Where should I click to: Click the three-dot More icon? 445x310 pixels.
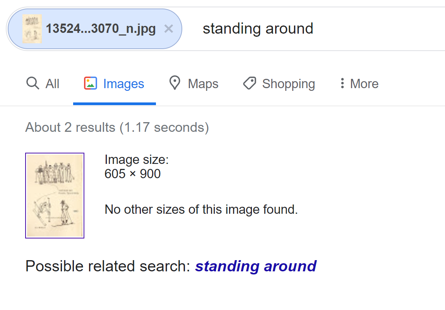pos(342,83)
